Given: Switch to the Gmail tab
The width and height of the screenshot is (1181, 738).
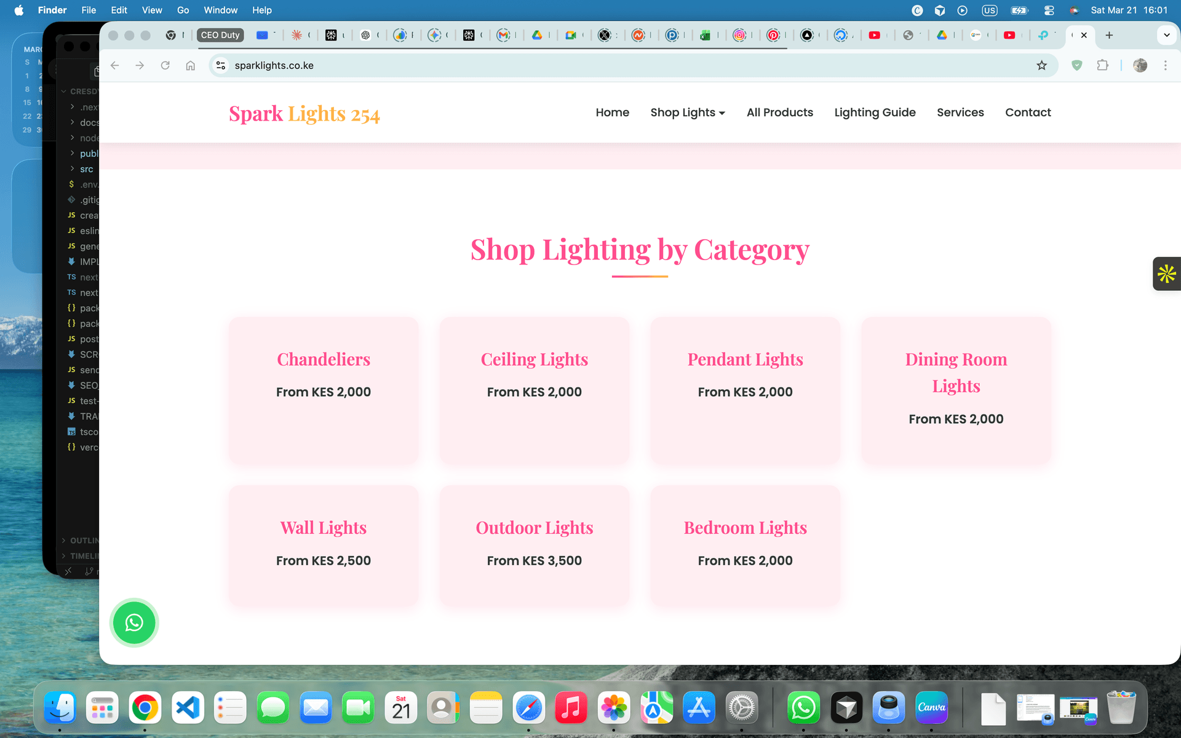Looking at the screenshot, I should click(503, 35).
